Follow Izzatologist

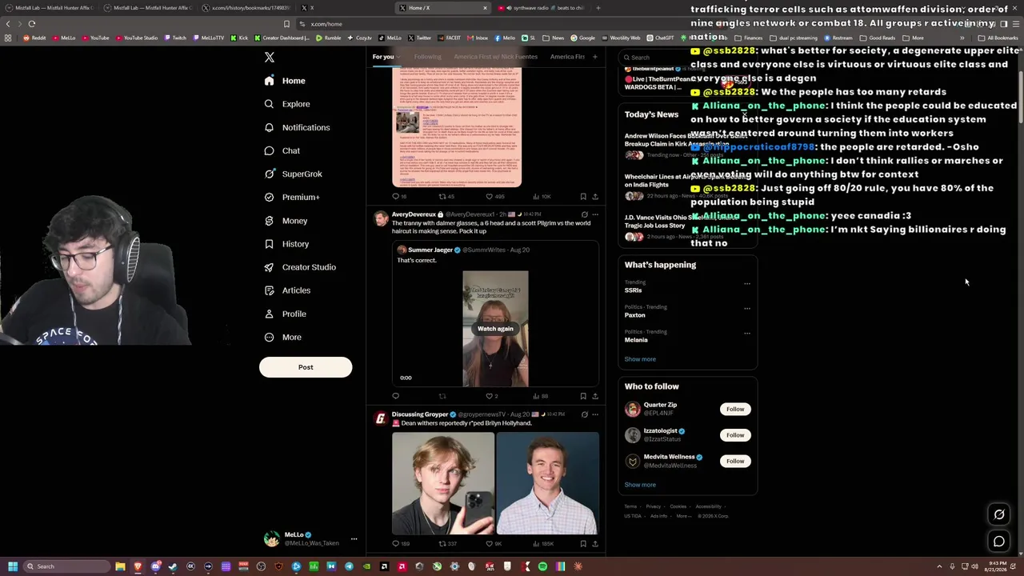click(735, 435)
